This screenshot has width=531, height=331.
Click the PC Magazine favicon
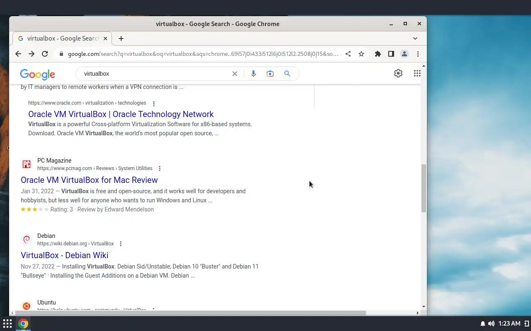(x=27, y=164)
